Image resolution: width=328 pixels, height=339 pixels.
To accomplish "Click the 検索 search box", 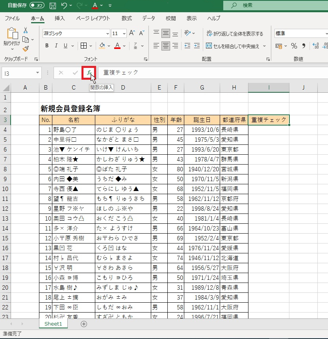I will [276, 6].
